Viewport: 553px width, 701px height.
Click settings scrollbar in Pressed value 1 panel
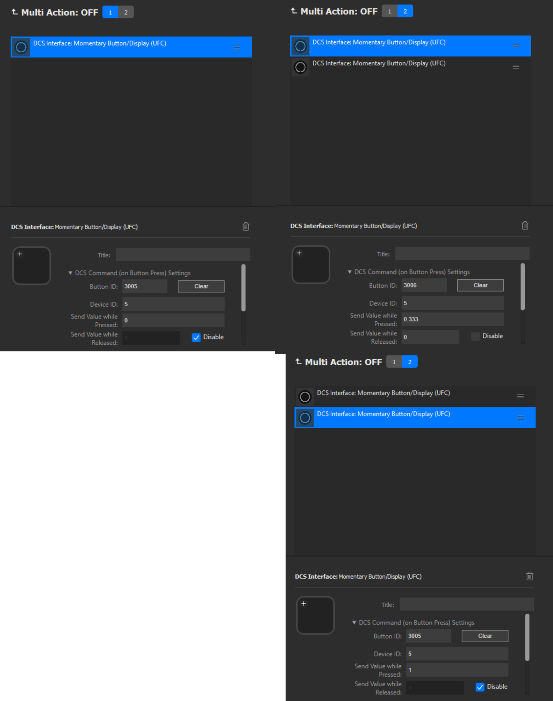(527, 637)
